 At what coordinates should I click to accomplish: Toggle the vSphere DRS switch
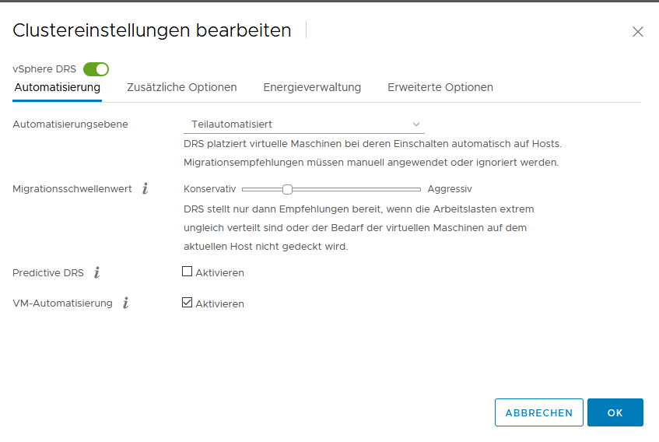point(96,69)
